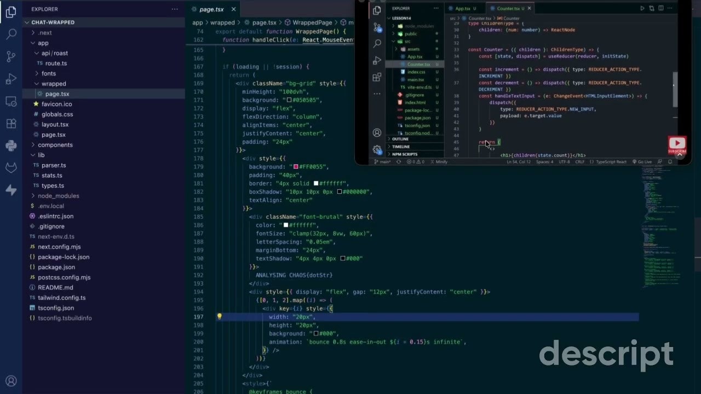Open Remote Explorer in main activity bar
The height and width of the screenshot is (394, 701).
point(11,101)
